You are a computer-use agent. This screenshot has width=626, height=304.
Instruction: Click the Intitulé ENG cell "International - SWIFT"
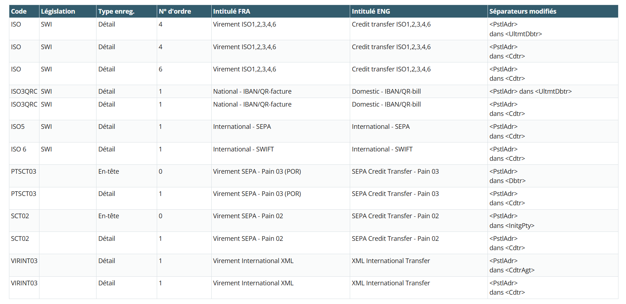click(382, 149)
